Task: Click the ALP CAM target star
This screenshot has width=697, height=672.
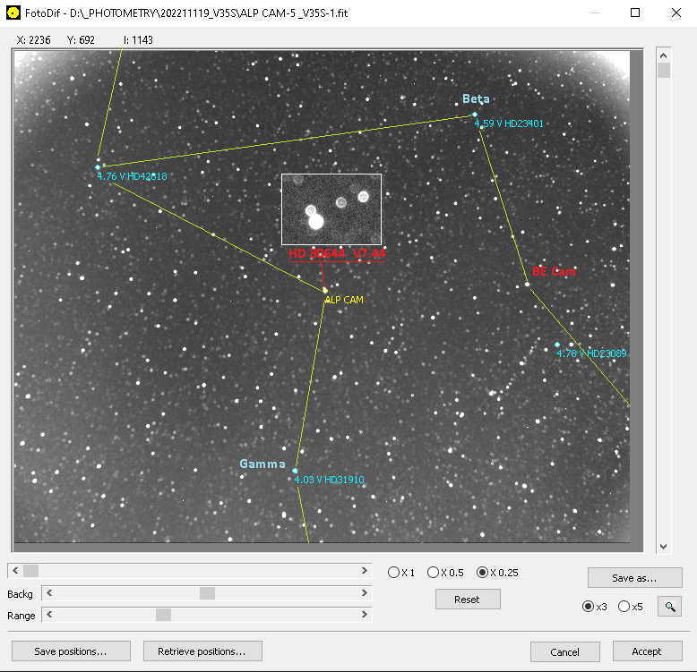Action: click(x=324, y=290)
